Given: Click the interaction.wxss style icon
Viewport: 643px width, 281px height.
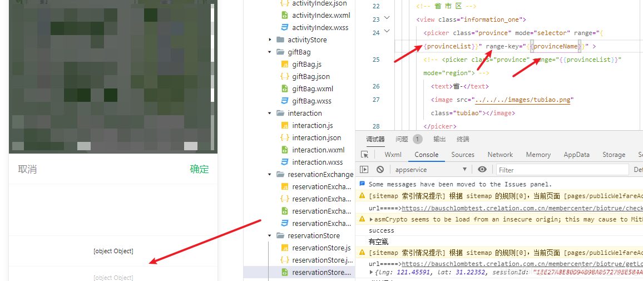Looking at the screenshot, I should coord(285,162).
